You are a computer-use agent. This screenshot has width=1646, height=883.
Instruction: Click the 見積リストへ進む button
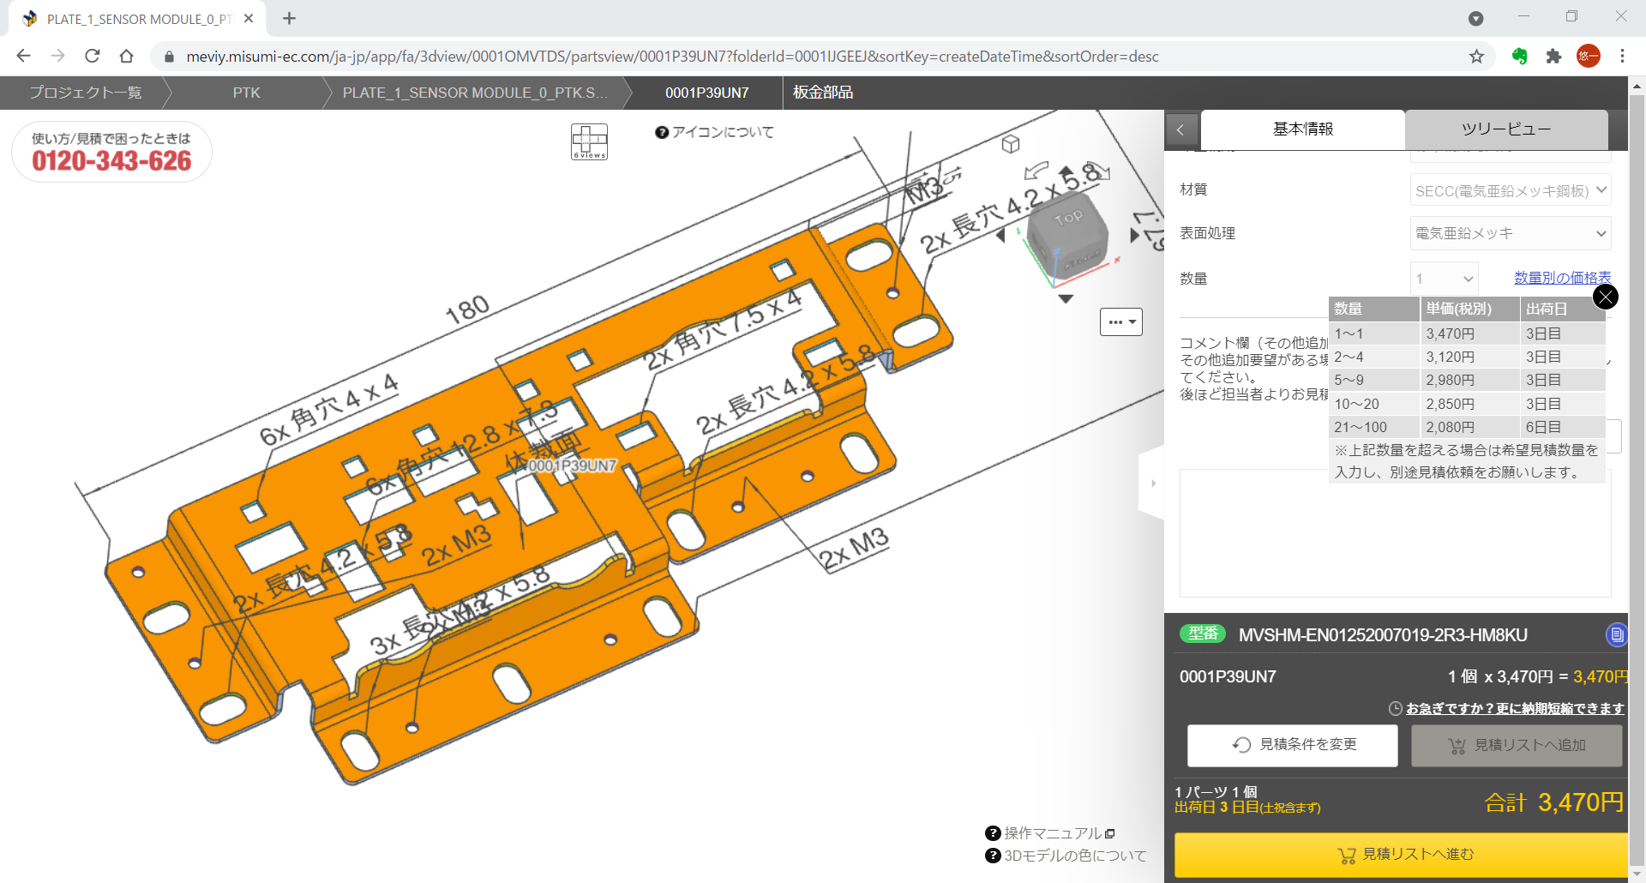1402,855
